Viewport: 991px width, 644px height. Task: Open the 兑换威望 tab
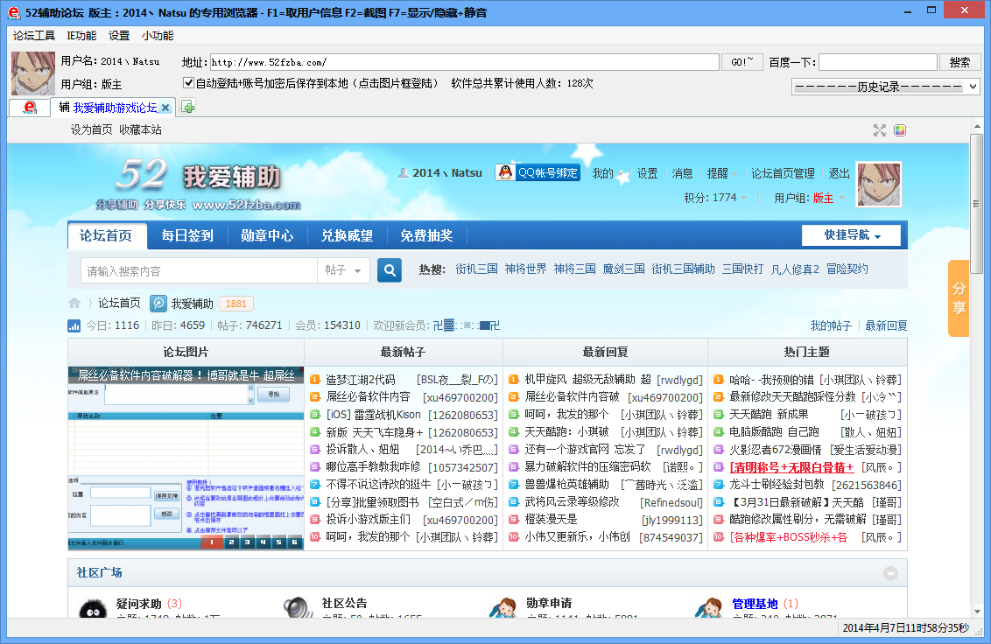(347, 235)
